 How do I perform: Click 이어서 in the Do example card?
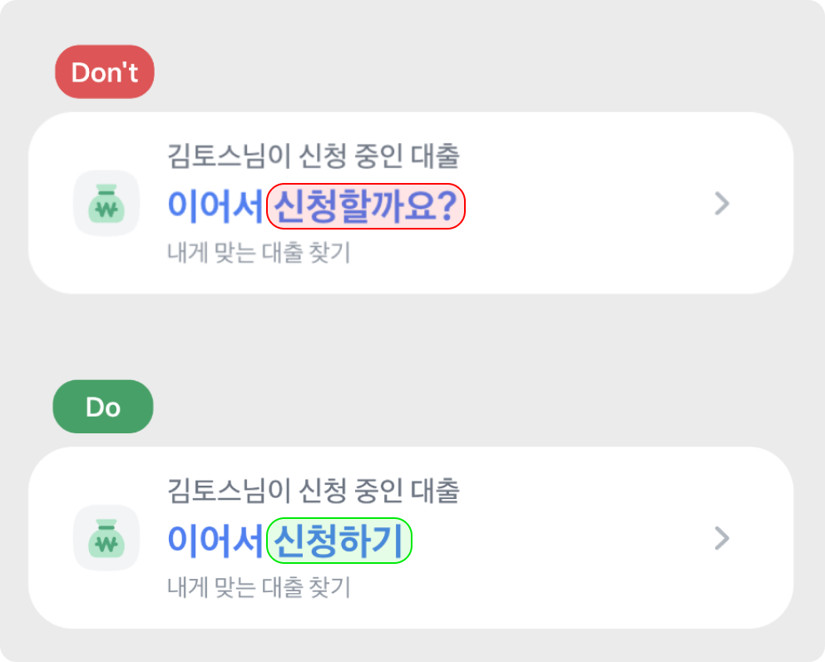(x=215, y=541)
